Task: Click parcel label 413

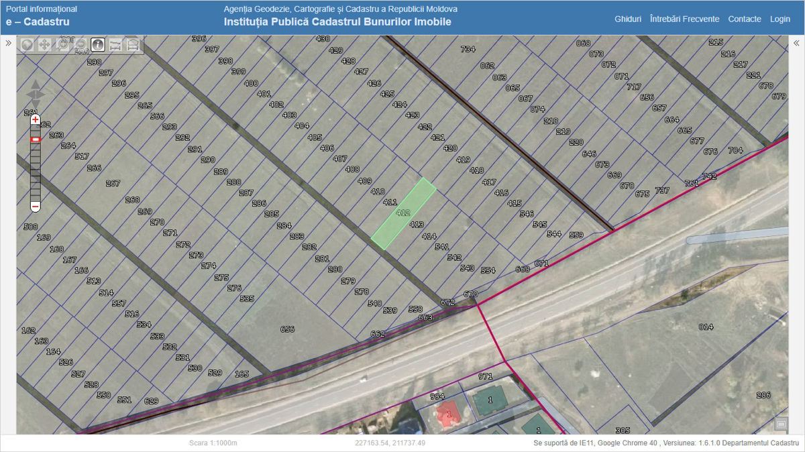Action: (417, 225)
